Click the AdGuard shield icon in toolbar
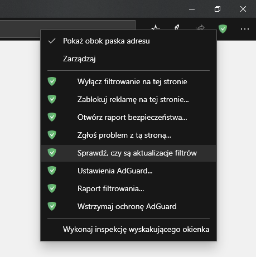 tap(223, 29)
